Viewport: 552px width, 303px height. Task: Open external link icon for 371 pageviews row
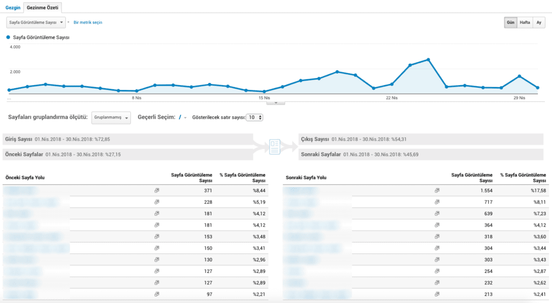[x=157, y=190]
